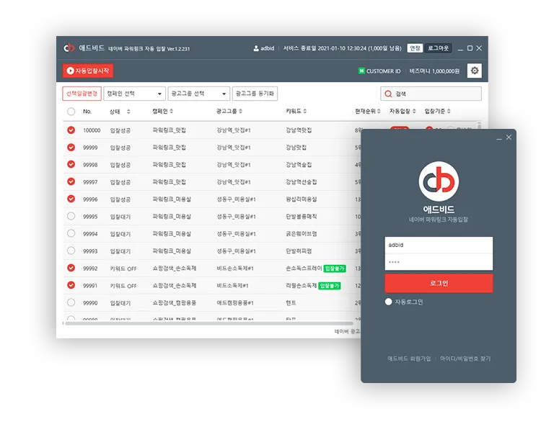Click the 자동입찰시작 start button

point(88,71)
